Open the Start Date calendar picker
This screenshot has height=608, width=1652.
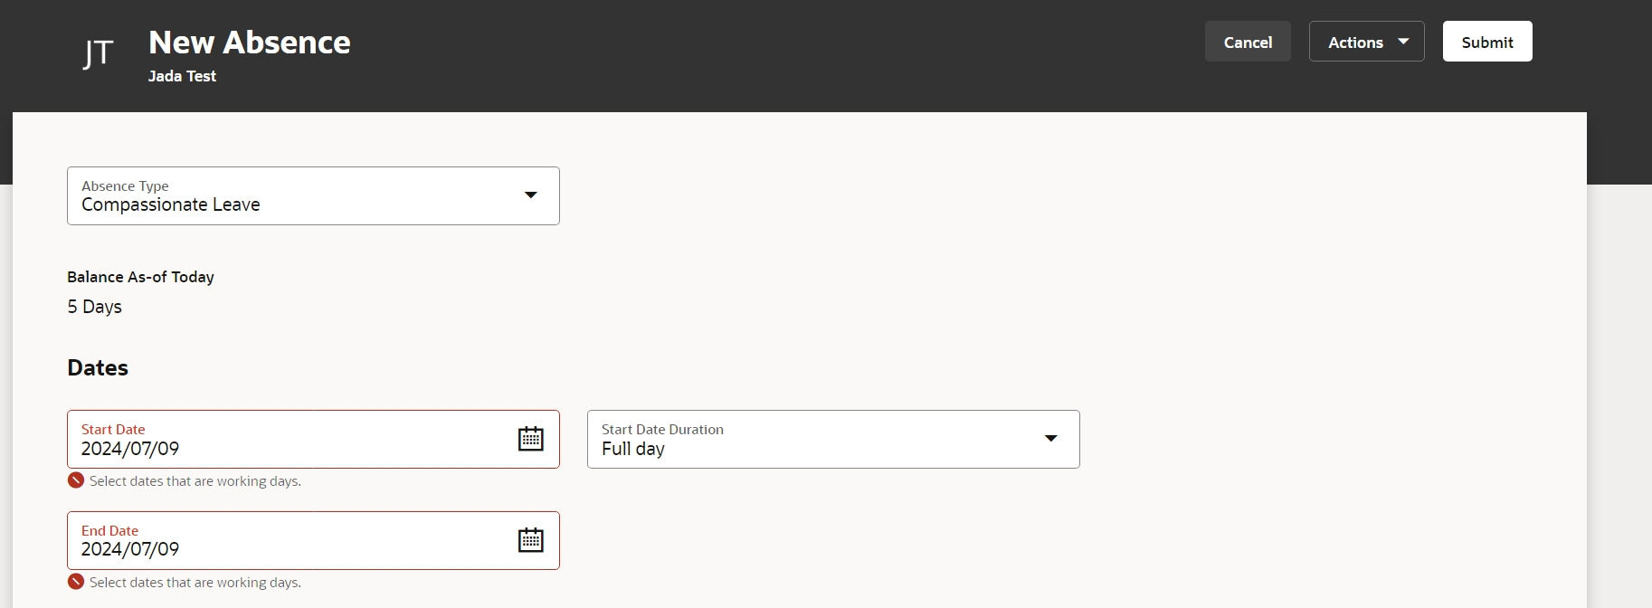(532, 439)
